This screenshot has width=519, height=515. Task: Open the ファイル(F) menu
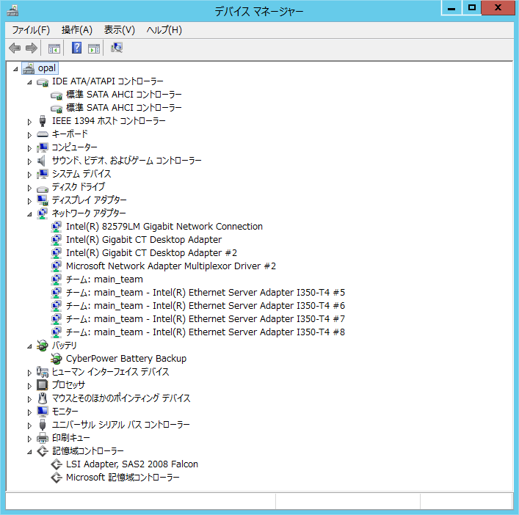31,30
